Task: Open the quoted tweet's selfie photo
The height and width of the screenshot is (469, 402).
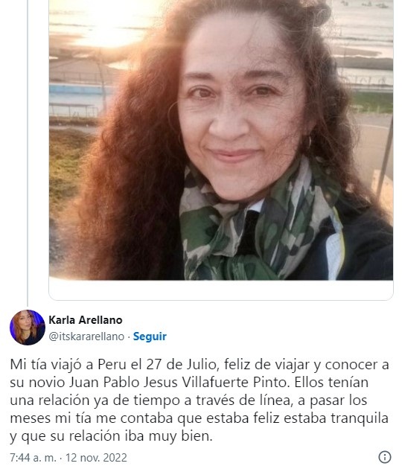Action: click(221, 140)
